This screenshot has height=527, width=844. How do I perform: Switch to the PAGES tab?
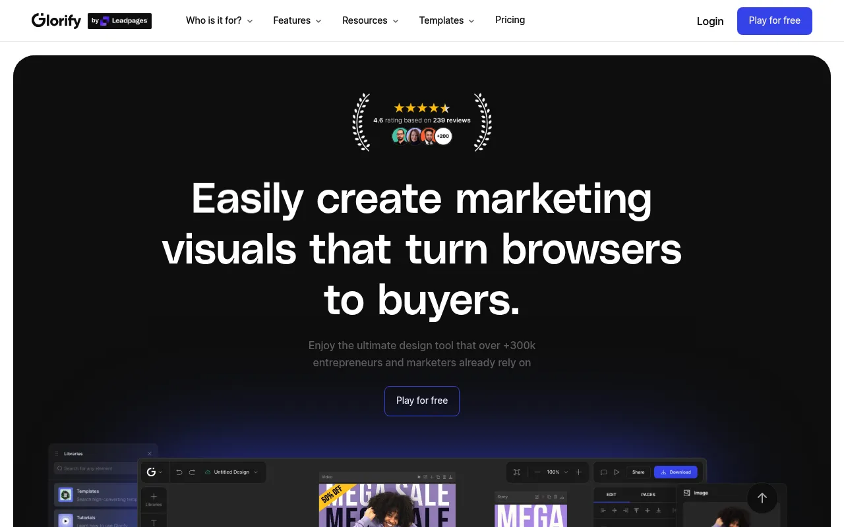[648, 494]
